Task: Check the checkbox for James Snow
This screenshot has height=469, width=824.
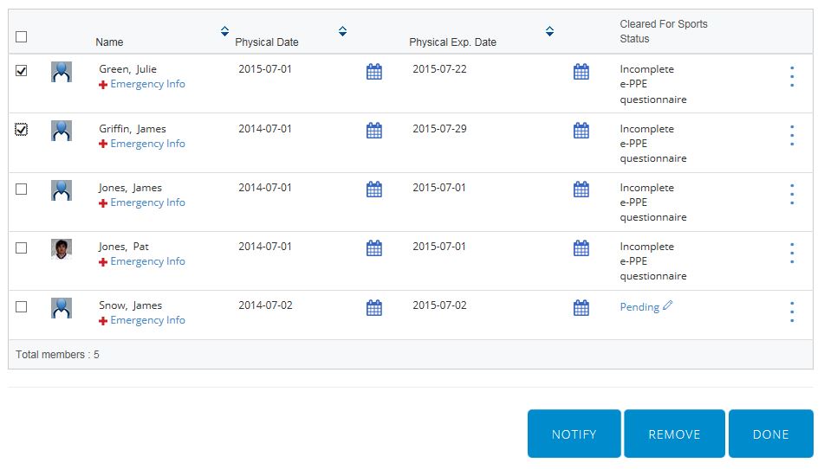Action: pos(21,306)
